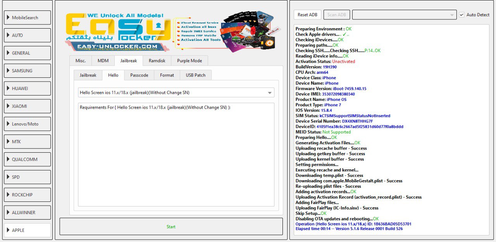Select the Jailbreak sub-tab beside Hello

point(88,75)
